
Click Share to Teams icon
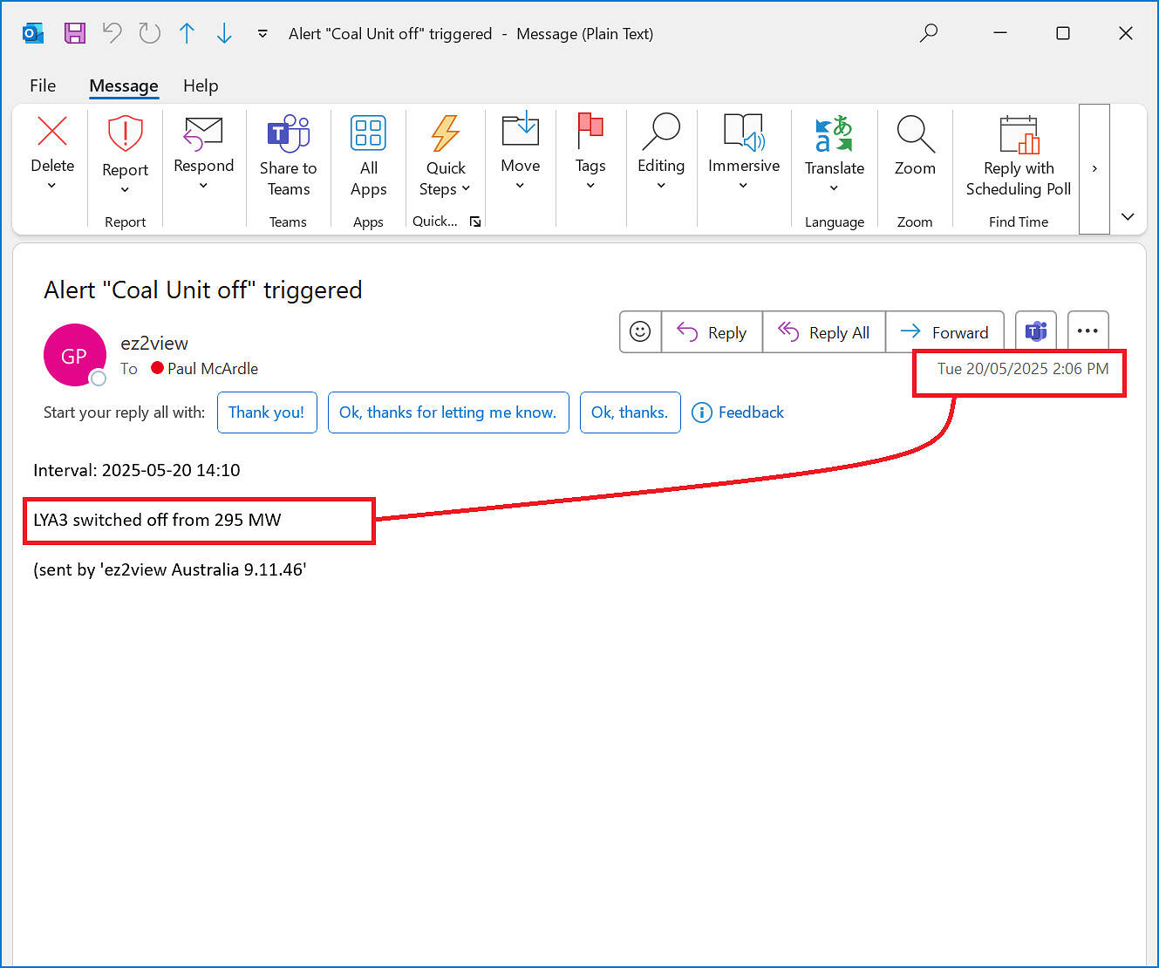(288, 133)
